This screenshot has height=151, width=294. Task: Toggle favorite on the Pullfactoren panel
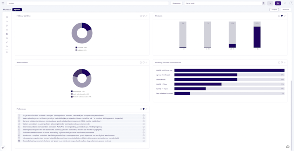[143, 109]
